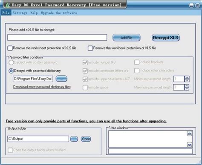Click the Open output folder button

86,139
